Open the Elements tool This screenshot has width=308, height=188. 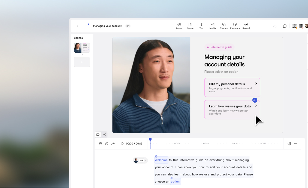tap(235, 26)
